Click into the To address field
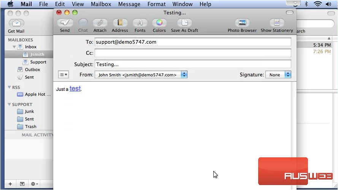 [x=193, y=42]
